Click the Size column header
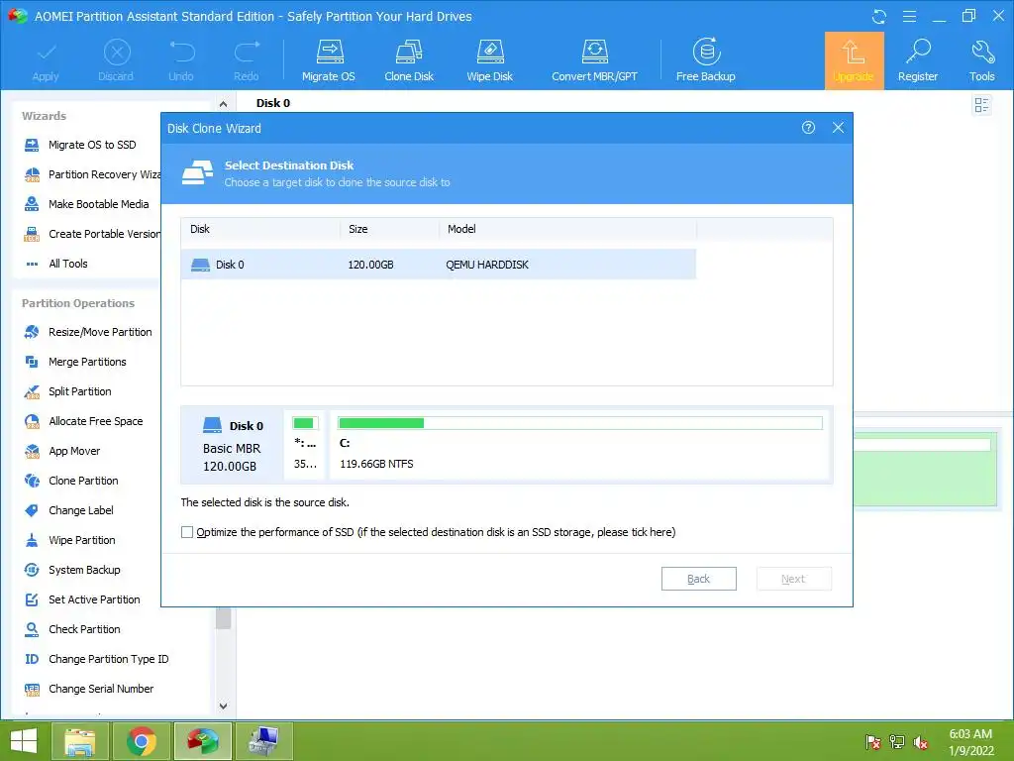The width and height of the screenshot is (1014, 761). (x=390, y=229)
